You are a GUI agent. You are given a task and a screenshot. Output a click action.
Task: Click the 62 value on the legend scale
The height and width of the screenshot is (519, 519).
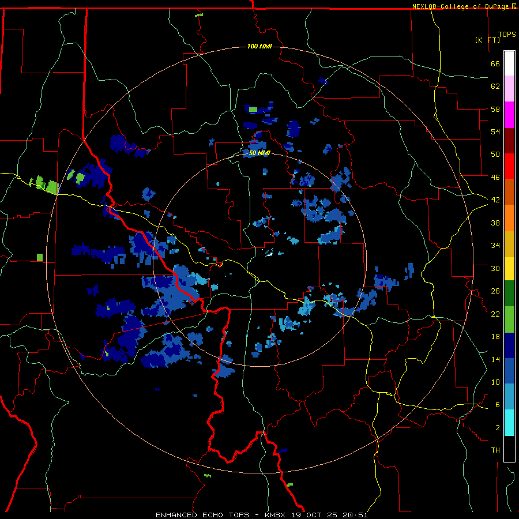pyautogui.click(x=495, y=86)
